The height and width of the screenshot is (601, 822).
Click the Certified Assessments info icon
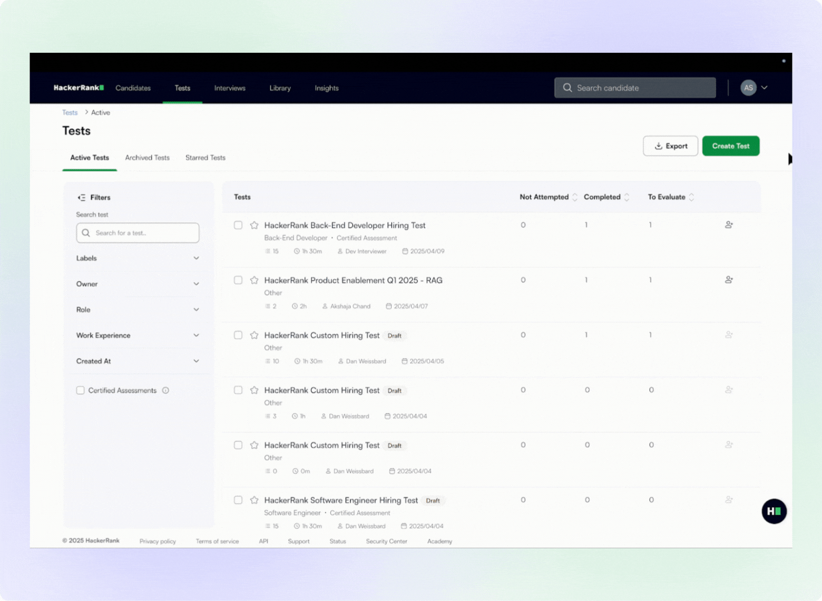point(165,390)
